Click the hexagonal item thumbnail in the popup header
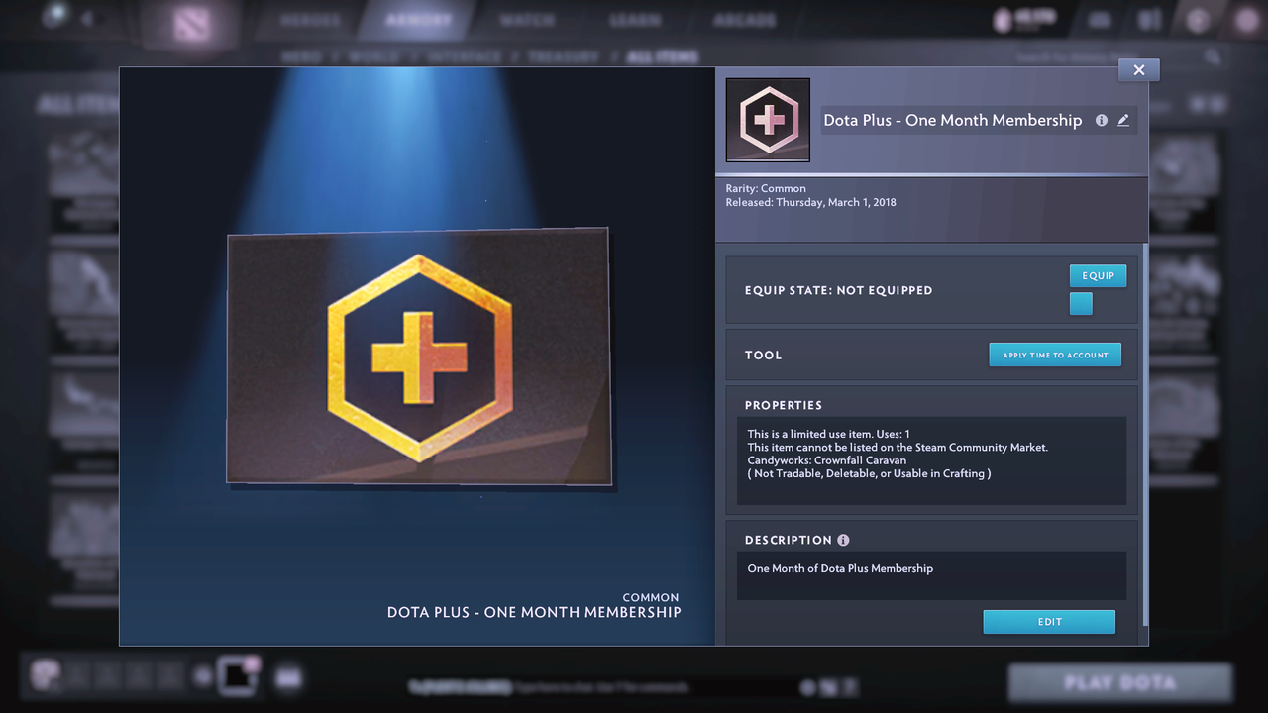The image size is (1268, 713). click(x=768, y=119)
